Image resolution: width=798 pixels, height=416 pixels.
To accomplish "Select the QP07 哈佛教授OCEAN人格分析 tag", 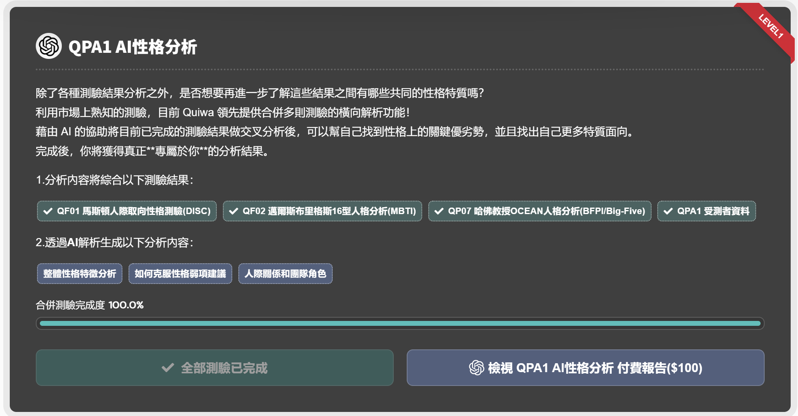I will coord(540,211).
